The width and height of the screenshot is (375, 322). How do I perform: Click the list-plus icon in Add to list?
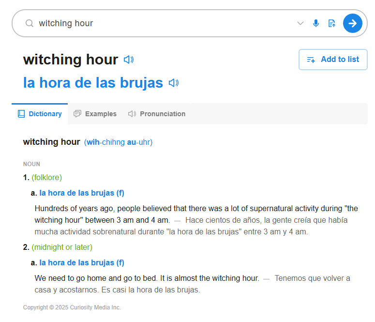click(311, 60)
